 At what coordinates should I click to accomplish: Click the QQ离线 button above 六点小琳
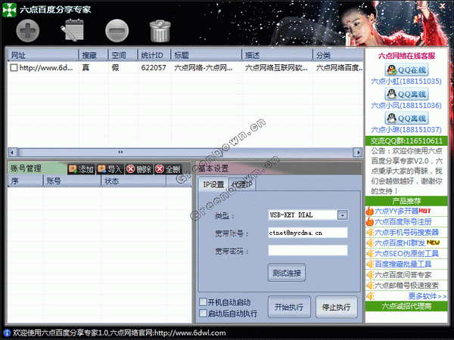click(x=406, y=119)
